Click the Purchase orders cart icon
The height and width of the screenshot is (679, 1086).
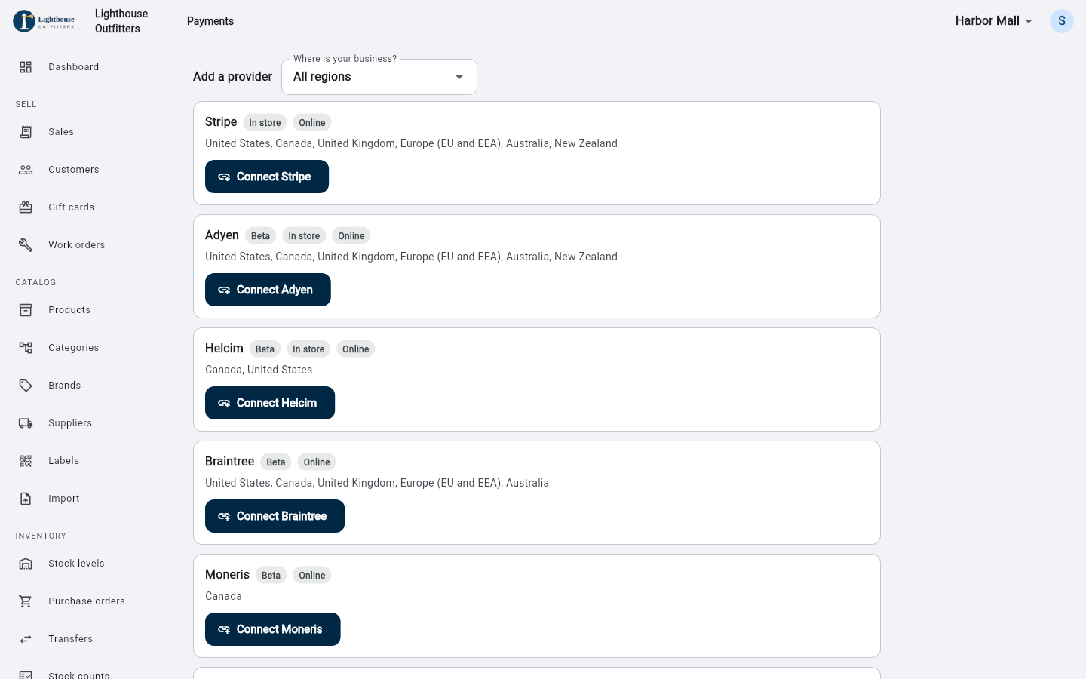tap(26, 601)
